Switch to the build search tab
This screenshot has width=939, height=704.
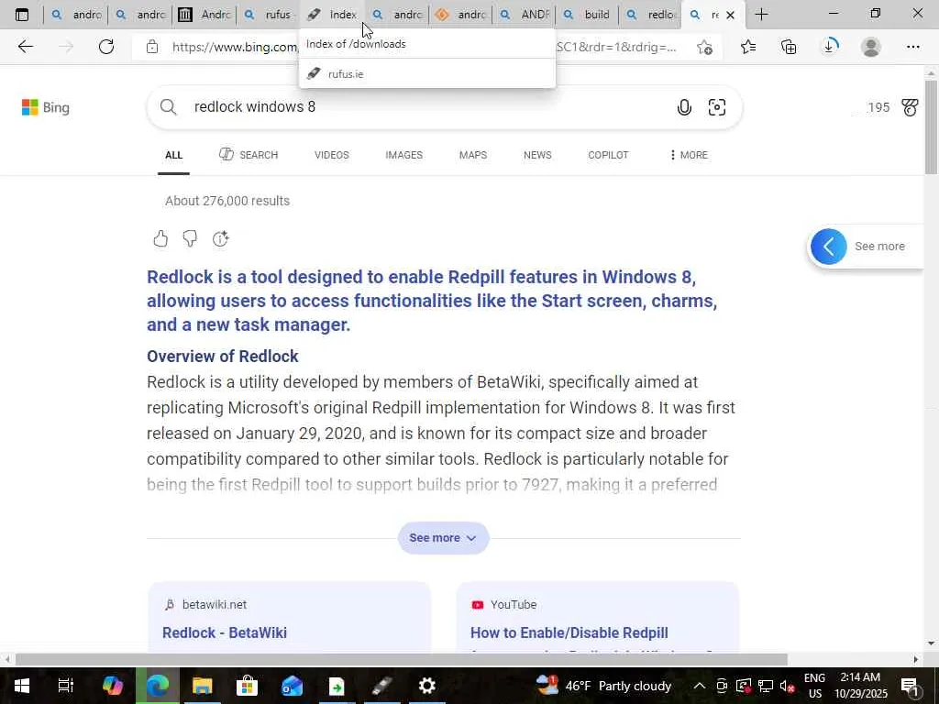click(x=587, y=15)
